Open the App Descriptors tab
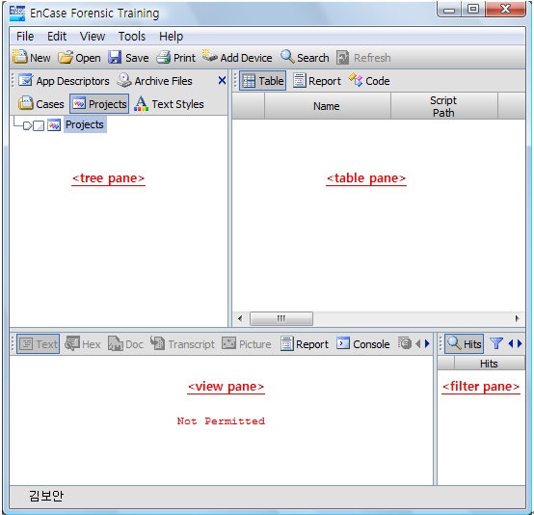Viewport: 534px width, 515px height. 64,81
